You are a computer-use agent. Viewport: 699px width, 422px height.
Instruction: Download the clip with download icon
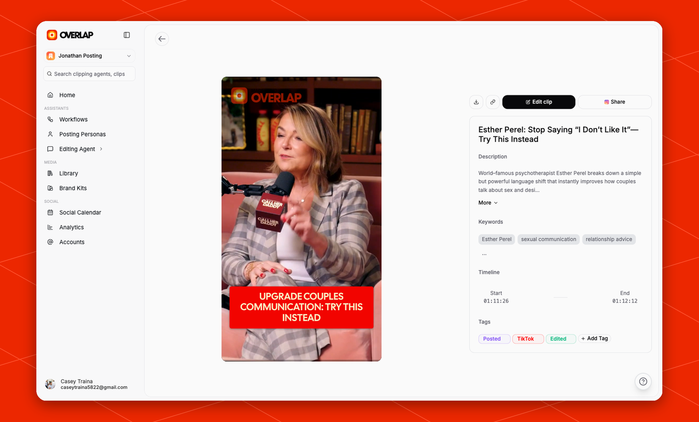coord(476,102)
